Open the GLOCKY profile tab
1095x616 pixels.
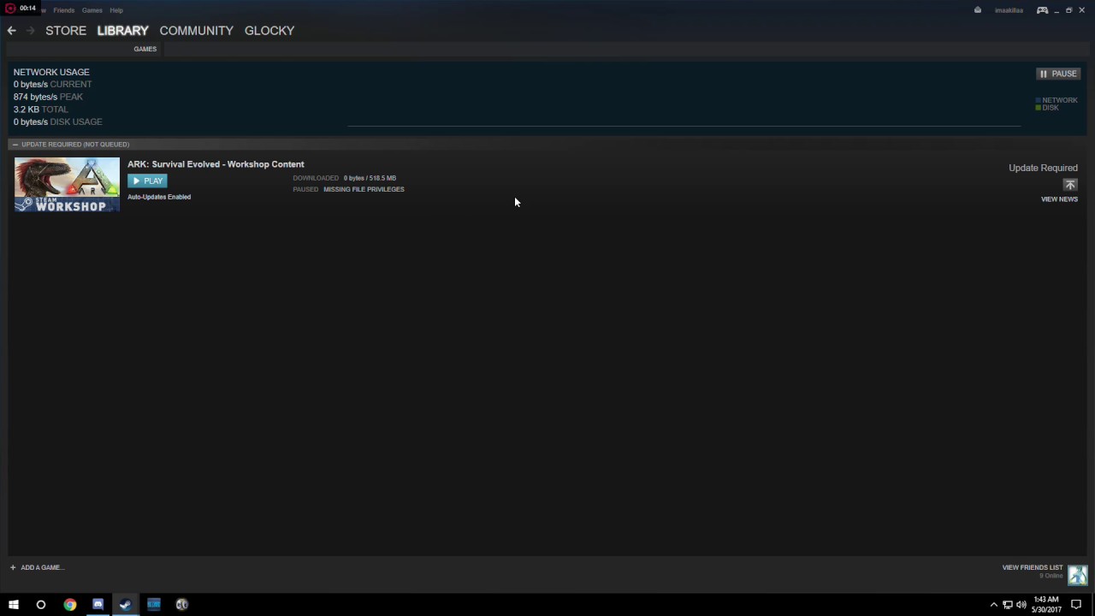(269, 31)
